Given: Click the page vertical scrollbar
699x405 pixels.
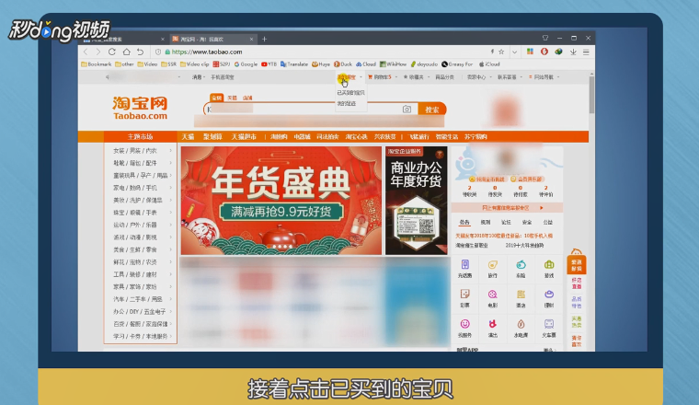Looking at the screenshot, I should 591,94.
